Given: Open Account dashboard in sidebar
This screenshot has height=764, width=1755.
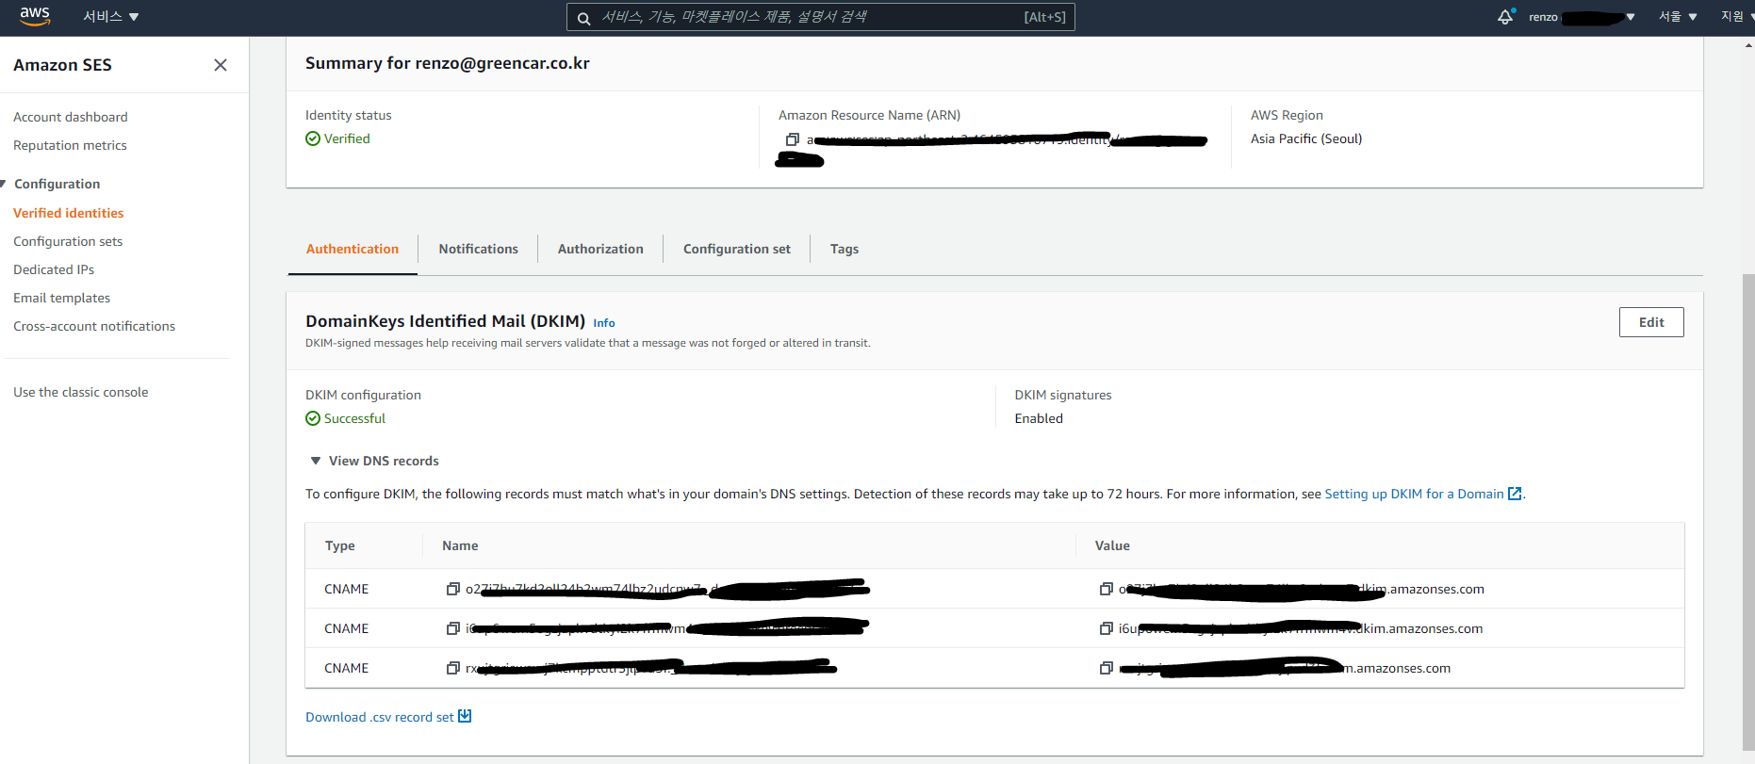Looking at the screenshot, I should (71, 117).
